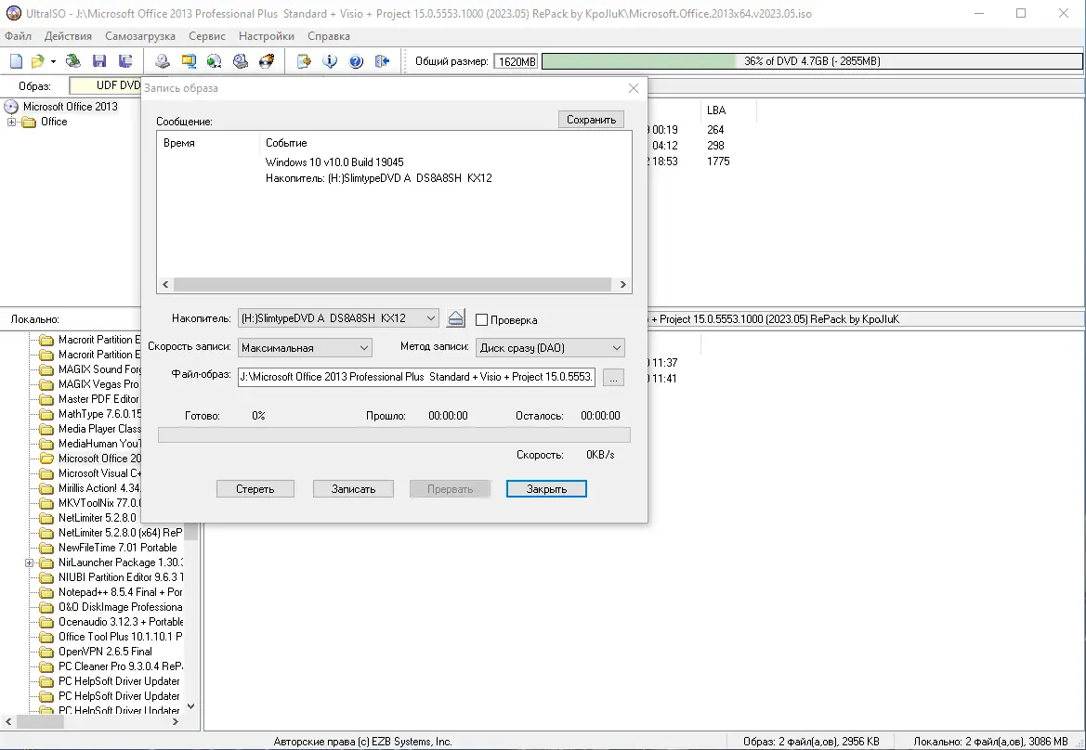Select the NewFileTime 7.01 Portable folder
The width and height of the screenshot is (1086, 750).
coord(118,548)
